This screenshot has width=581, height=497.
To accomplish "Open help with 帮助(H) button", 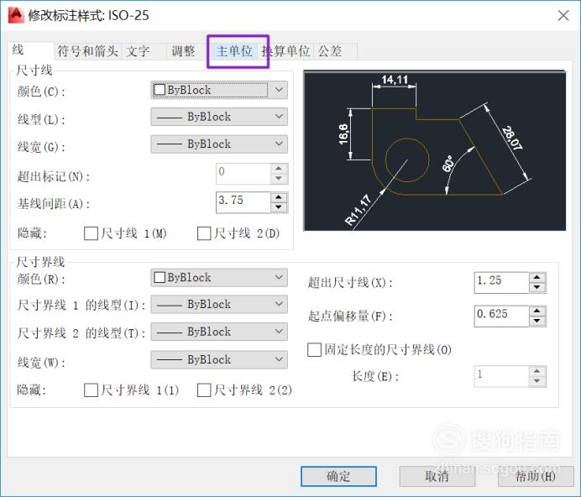I will tap(536, 477).
